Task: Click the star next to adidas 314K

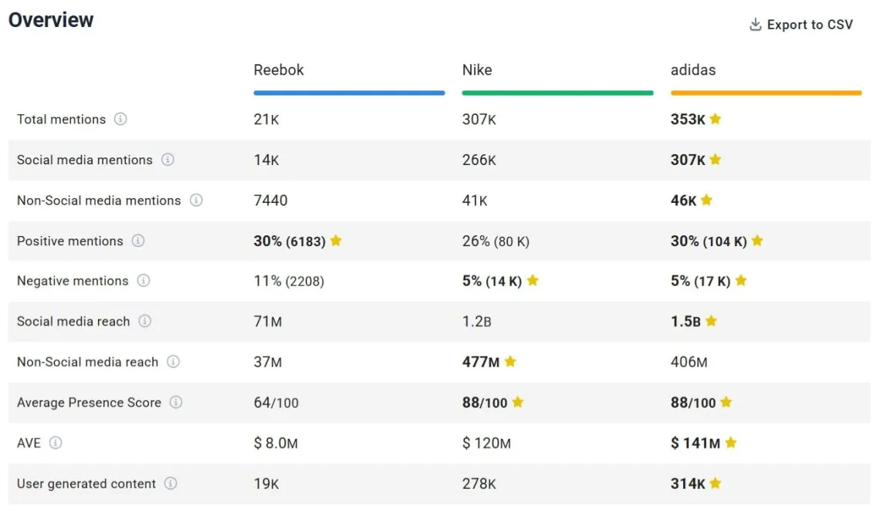Action: 715,483
